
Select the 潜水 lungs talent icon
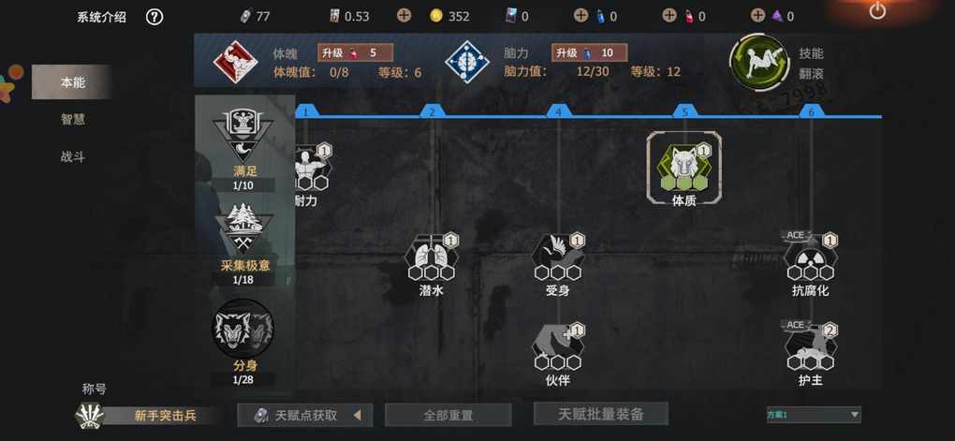433,257
